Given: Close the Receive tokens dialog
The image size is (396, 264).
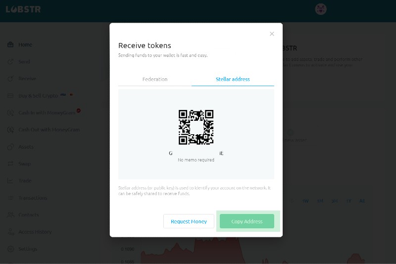Looking at the screenshot, I should pos(272,34).
